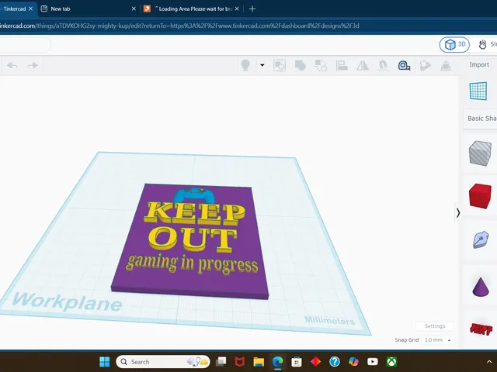Select the Ruler tape measure tool
497x372 pixels.
coord(404,65)
